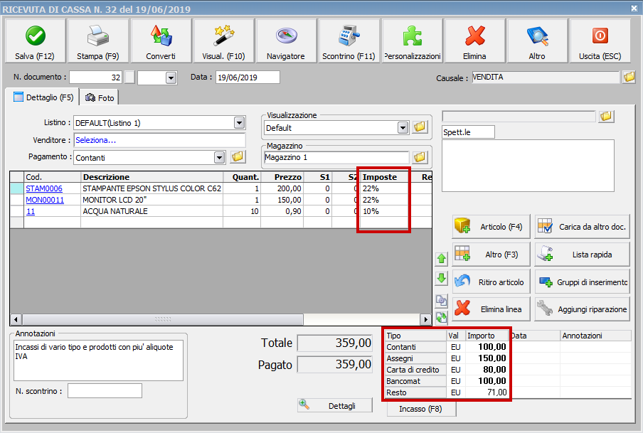
Task: Select the Prezzo column header
Action: click(282, 177)
